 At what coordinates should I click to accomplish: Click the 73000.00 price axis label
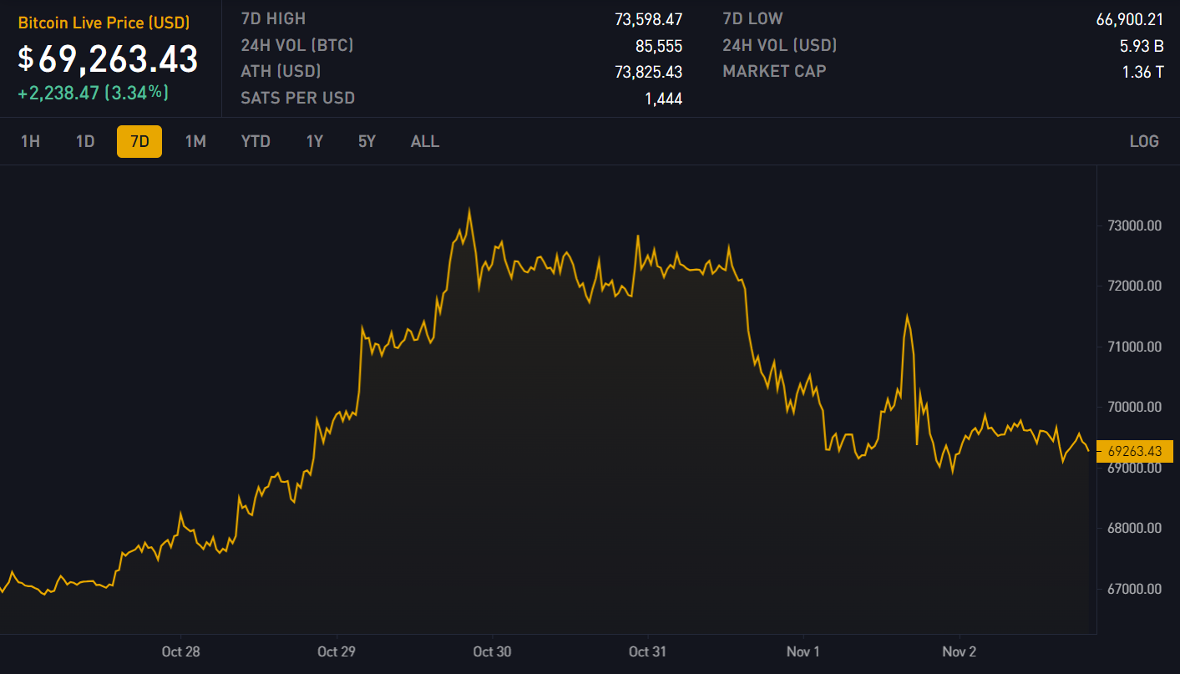coord(1134,226)
